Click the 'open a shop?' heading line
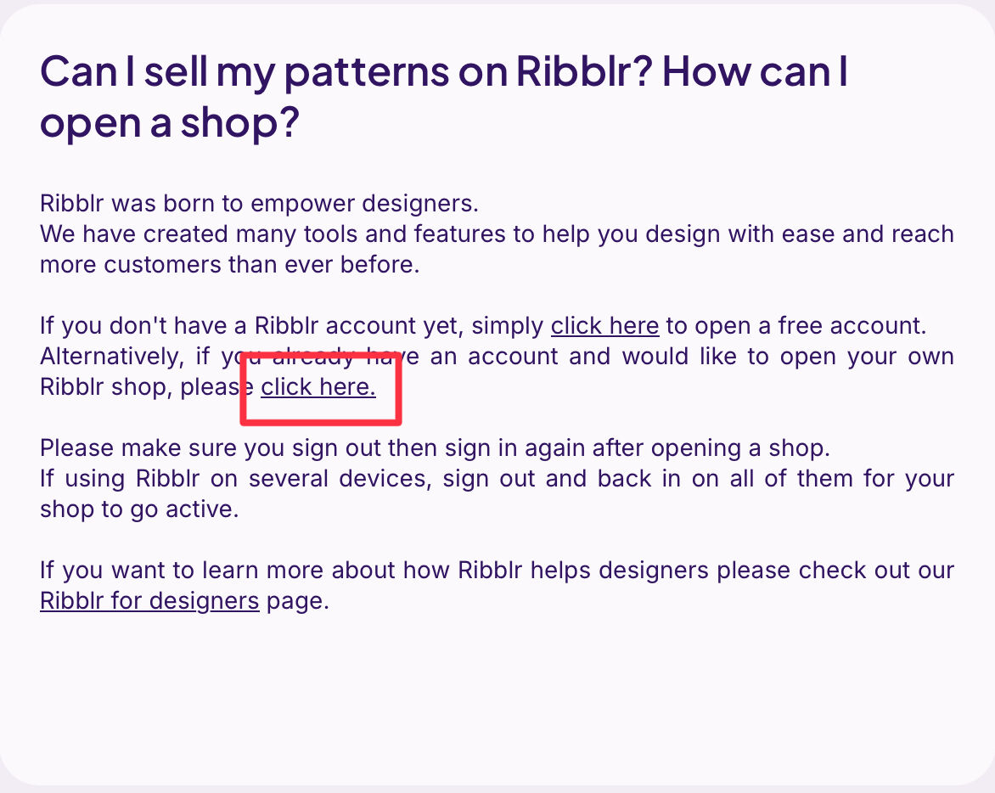 170,121
